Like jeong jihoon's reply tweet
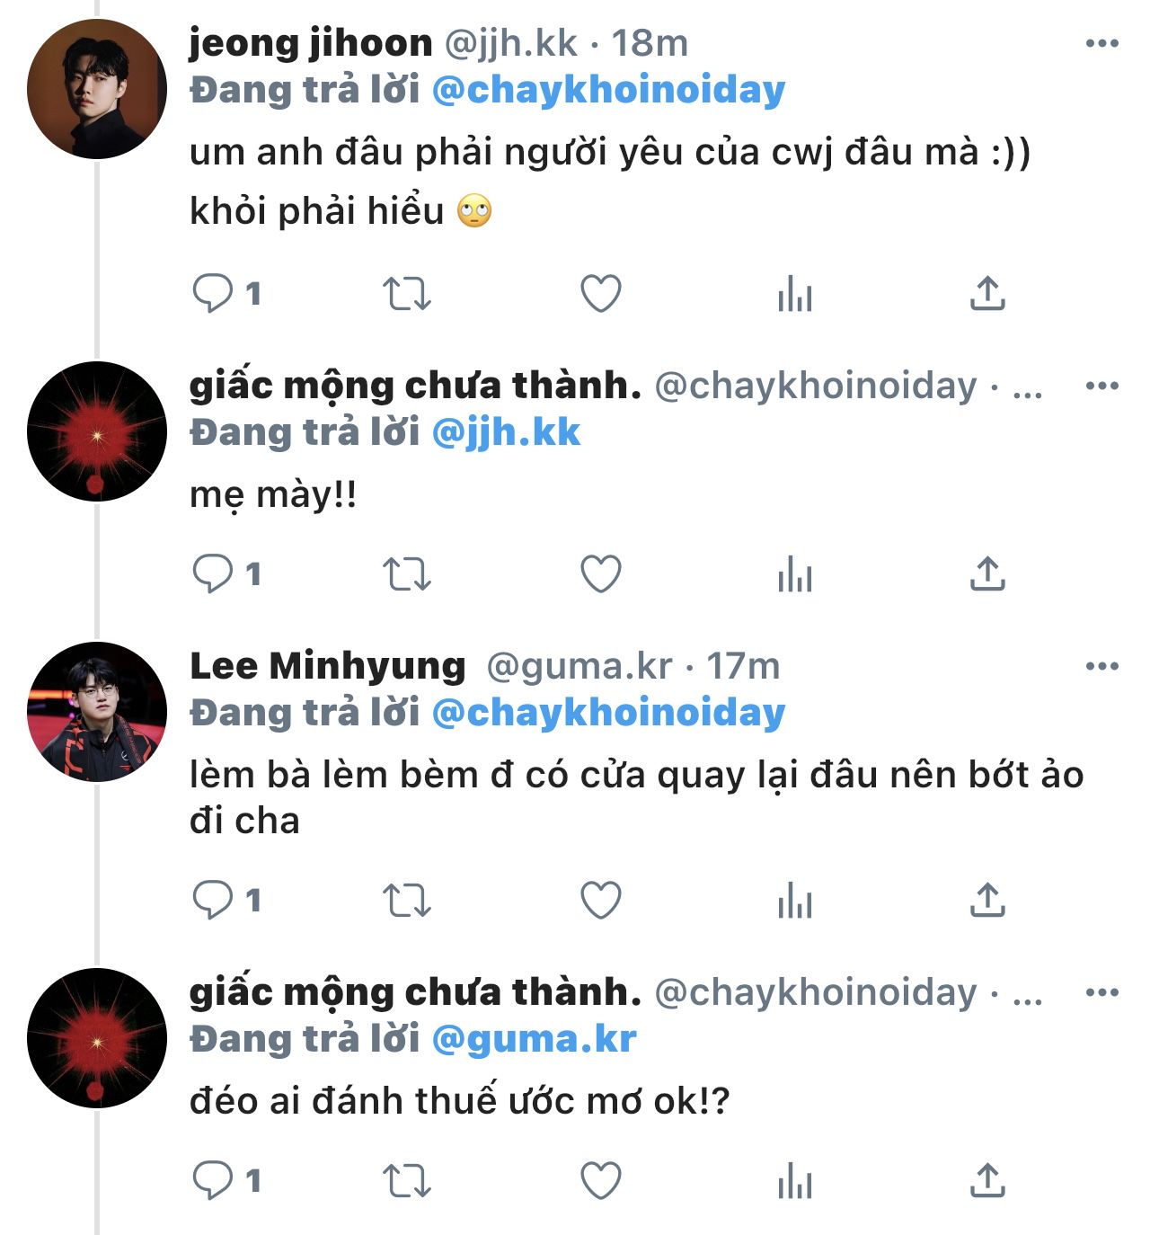Screen dimensions: 1159x1235 [x=601, y=294]
